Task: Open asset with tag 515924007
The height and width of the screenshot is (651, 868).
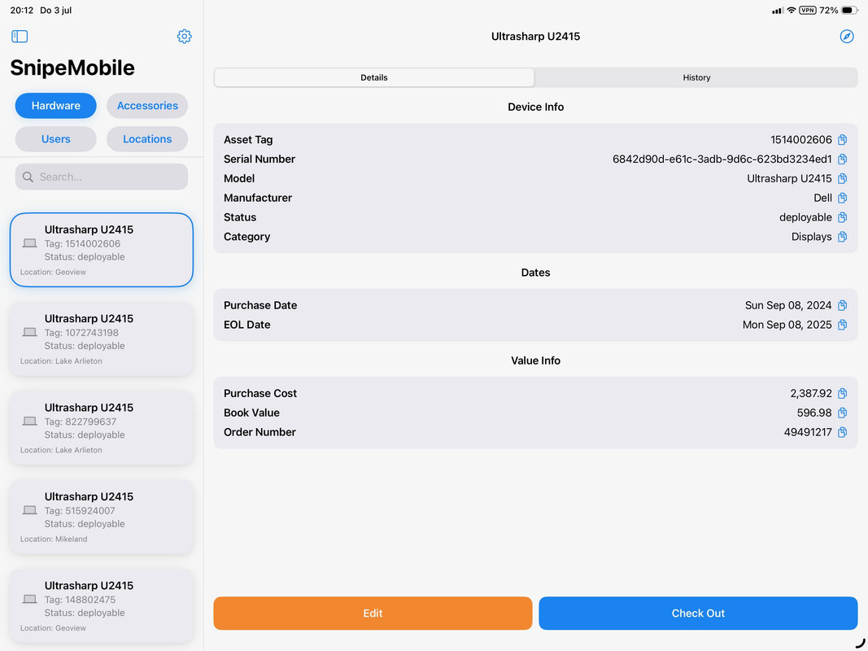Action: (102, 517)
